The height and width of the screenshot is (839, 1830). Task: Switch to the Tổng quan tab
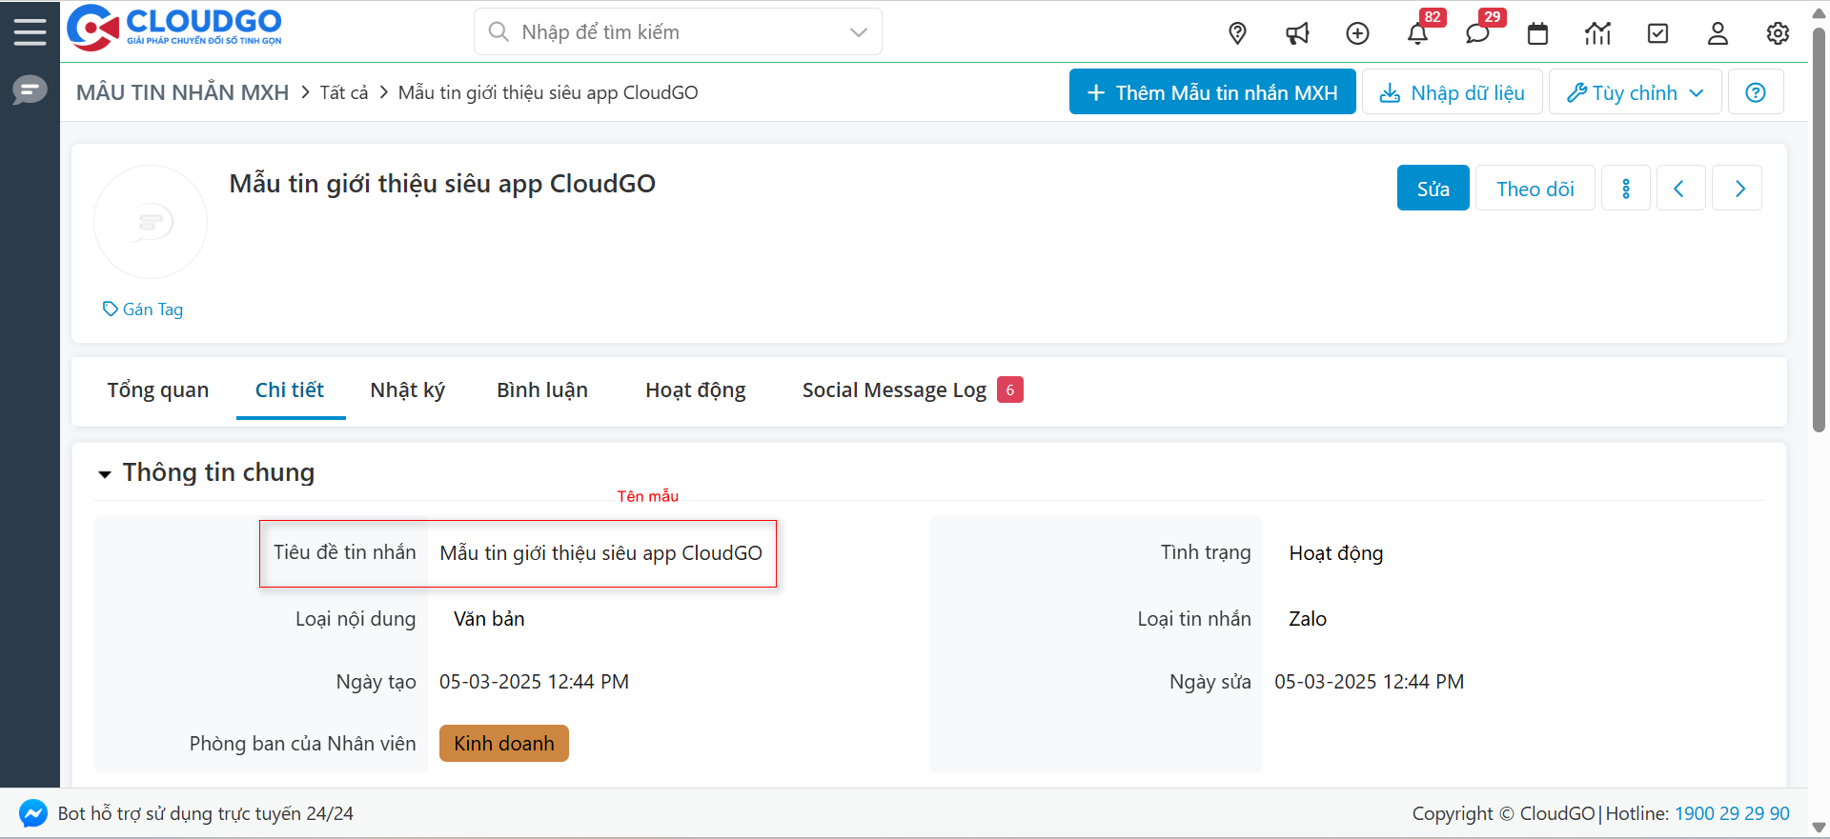click(157, 390)
